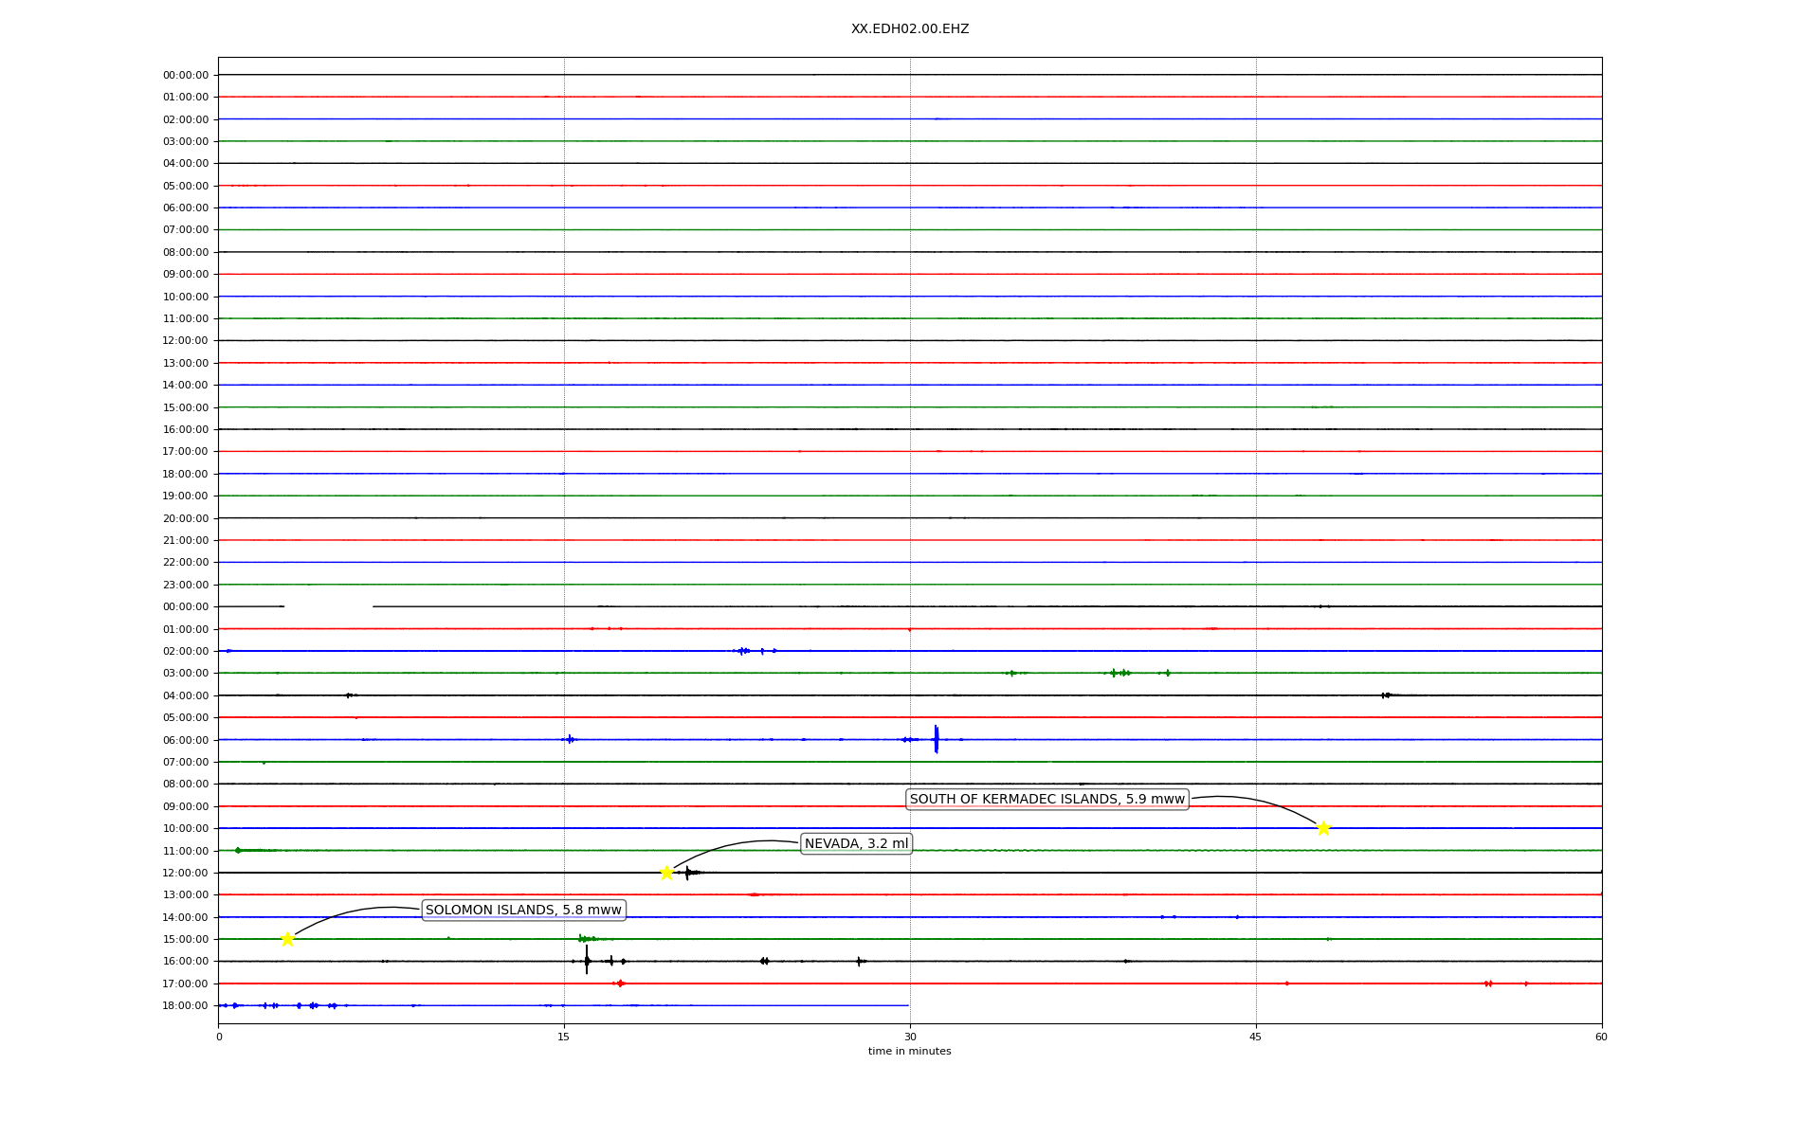Click the topmost 00:00:00 row label

[185, 75]
